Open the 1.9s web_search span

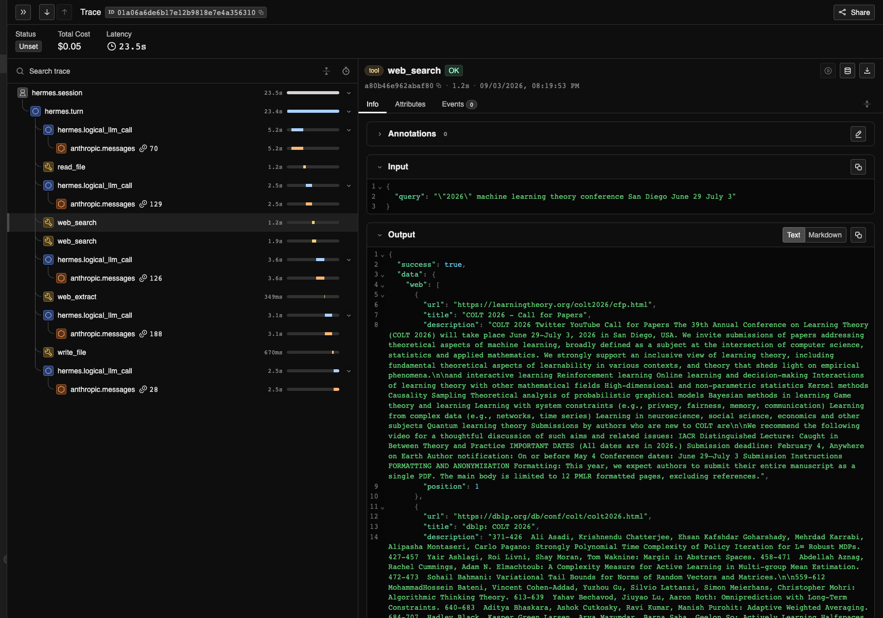pyautogui.click(x=77, y=241)
